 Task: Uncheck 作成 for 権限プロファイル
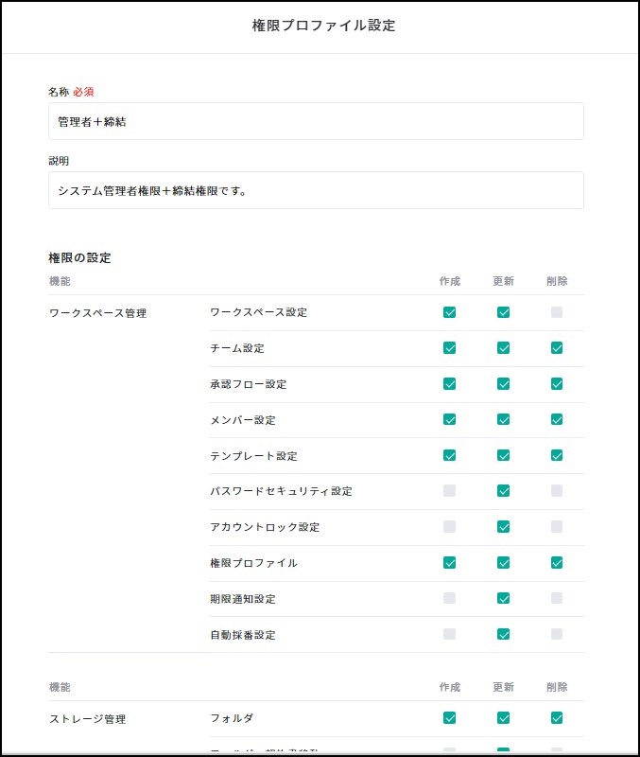pos(449,562)
